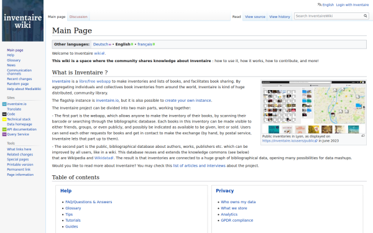
Task: Switch to the Discussion tab
Action: (x=78, y=17)
